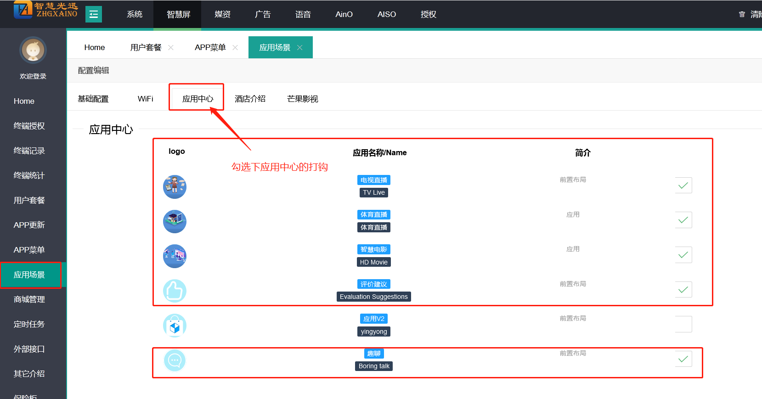This screenshot has height=399, width=762.
Task: Uncheck the Boring talk checkbox
Action: [683, 359]
